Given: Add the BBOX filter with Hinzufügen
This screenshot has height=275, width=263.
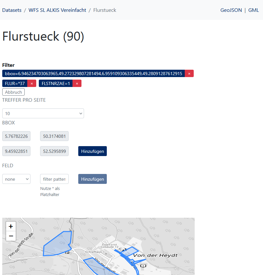Looking at the screenshot, I should [92, 151].
